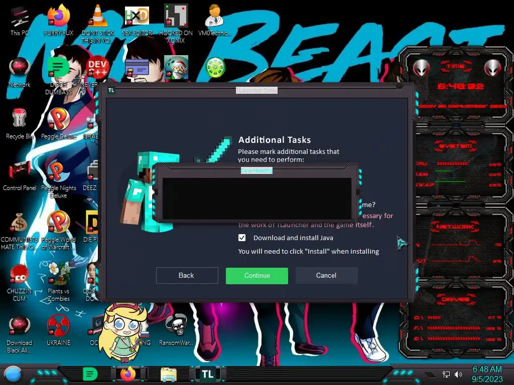Click the NETWORK widget header

click(455, 227)
